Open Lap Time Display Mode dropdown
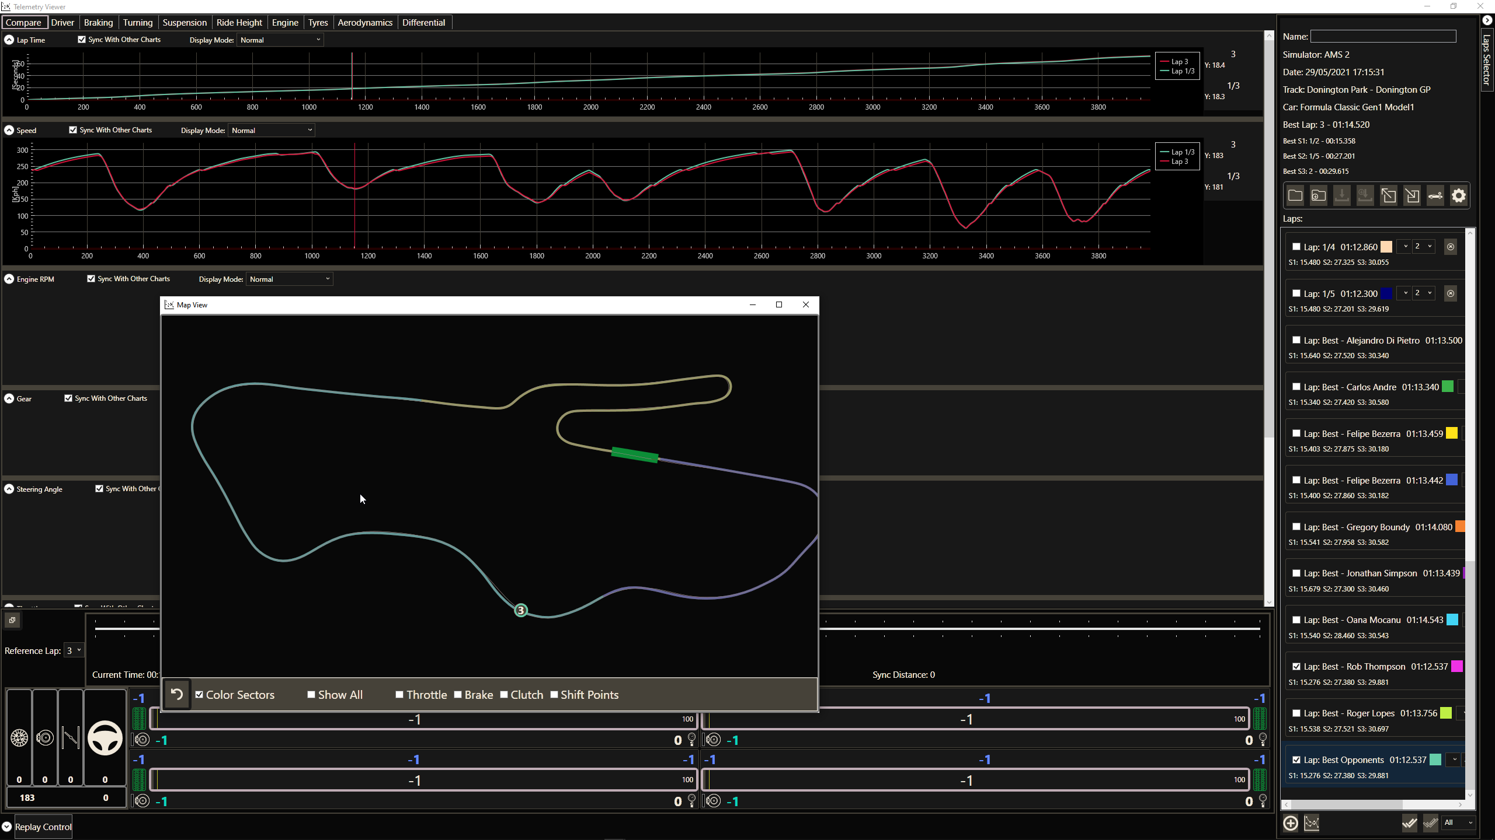The image size is (1495, 840). pos(280,40)
